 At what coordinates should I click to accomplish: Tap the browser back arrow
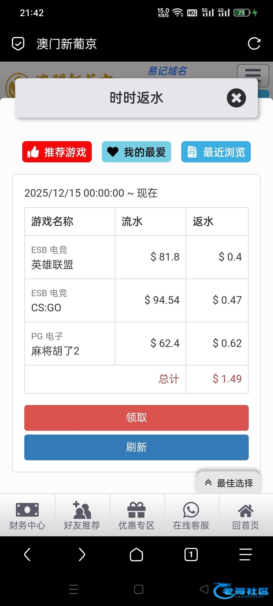coord(27,554)
